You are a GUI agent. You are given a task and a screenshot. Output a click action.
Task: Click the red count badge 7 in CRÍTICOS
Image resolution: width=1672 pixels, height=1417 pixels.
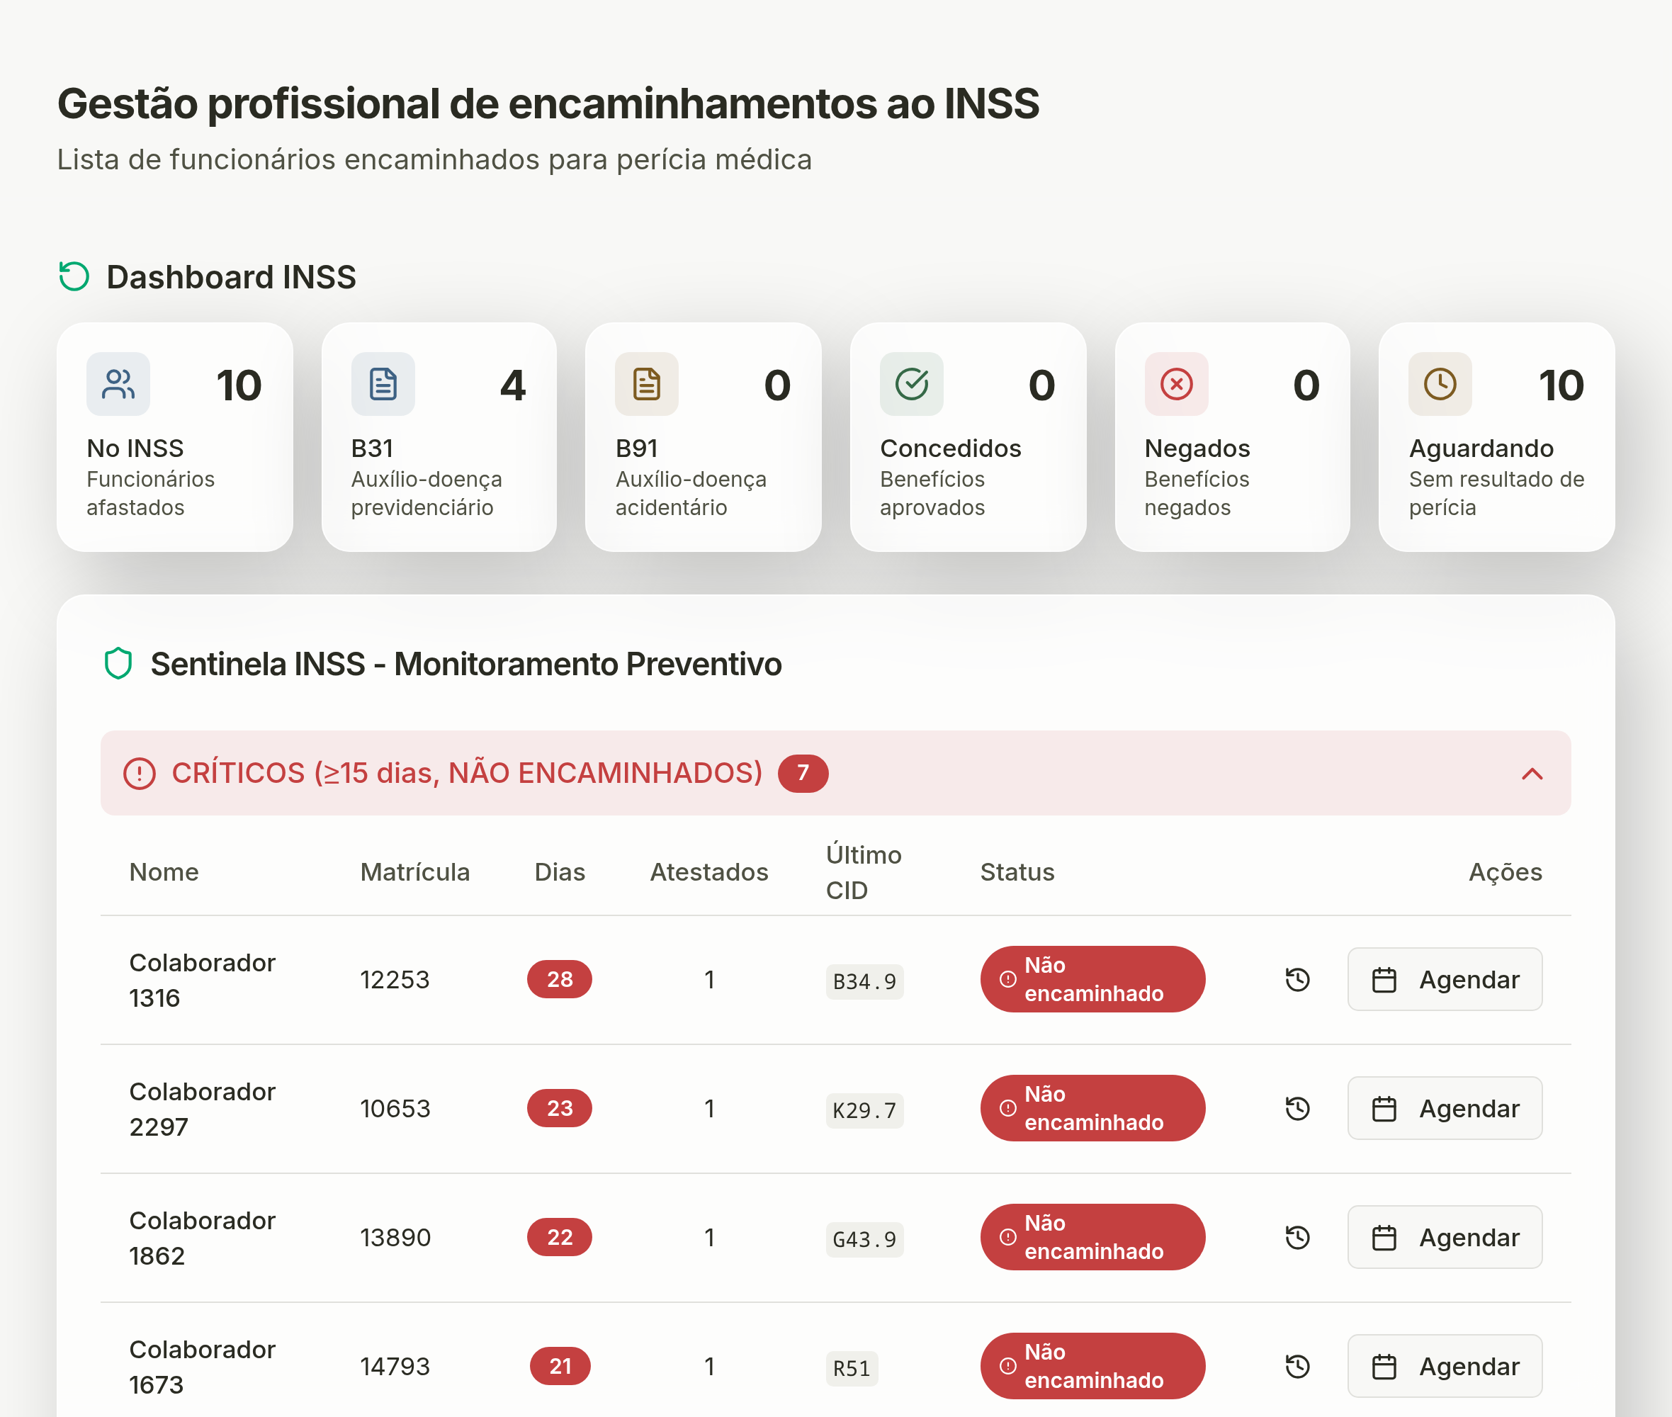(x=803, y=774)
